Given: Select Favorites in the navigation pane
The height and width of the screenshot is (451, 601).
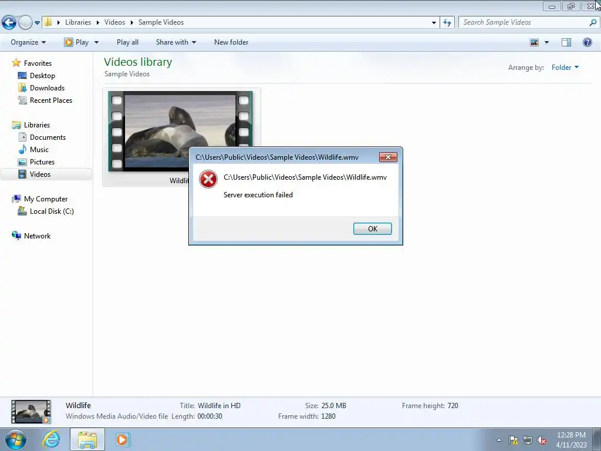Looking at the screenshot, I should [38, 63].
